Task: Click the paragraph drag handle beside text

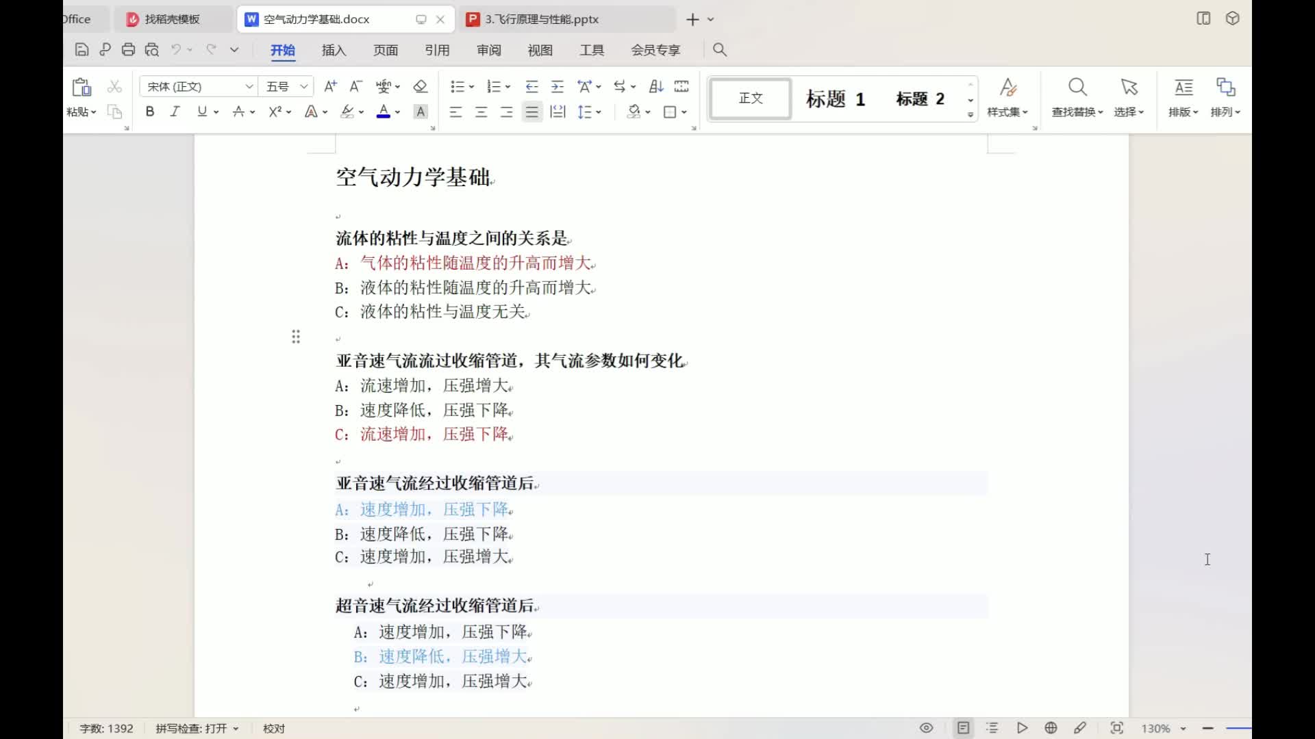Action: (x=296, y=337)
